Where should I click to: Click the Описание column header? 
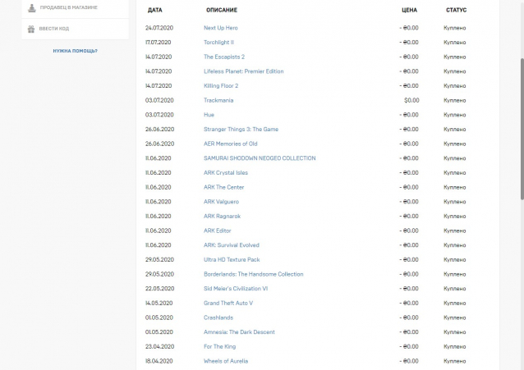[222, 10]
